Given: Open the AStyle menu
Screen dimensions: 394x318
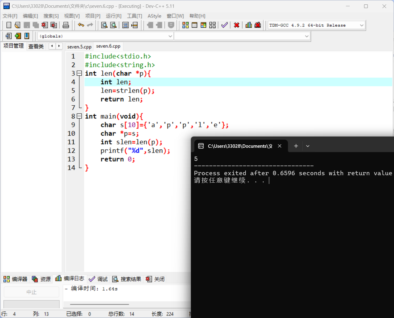Looking at the screenshot, I should [154, 16].
